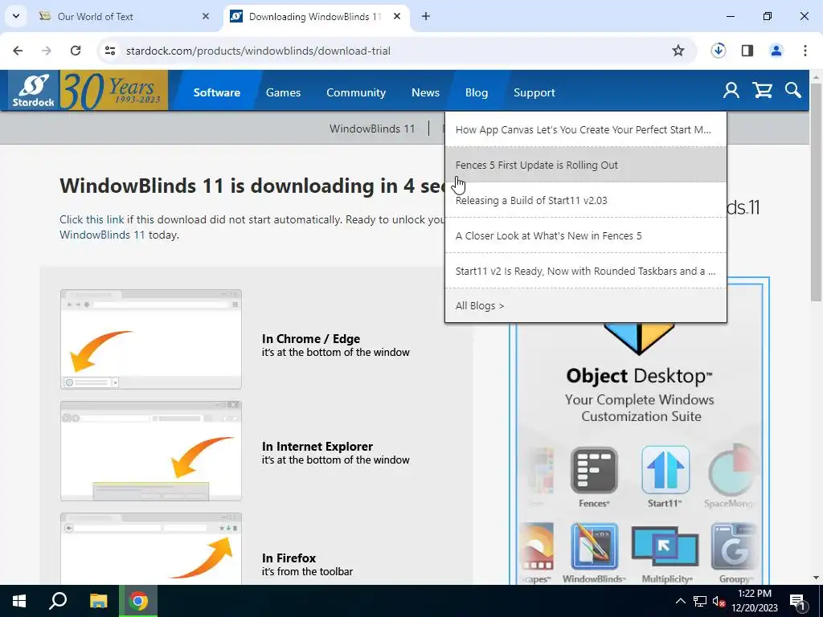The height and width of the screenshot is (617, 823).
Task: View site information icon in address bar
Action: pyautogui.click(x=109, y=51)
